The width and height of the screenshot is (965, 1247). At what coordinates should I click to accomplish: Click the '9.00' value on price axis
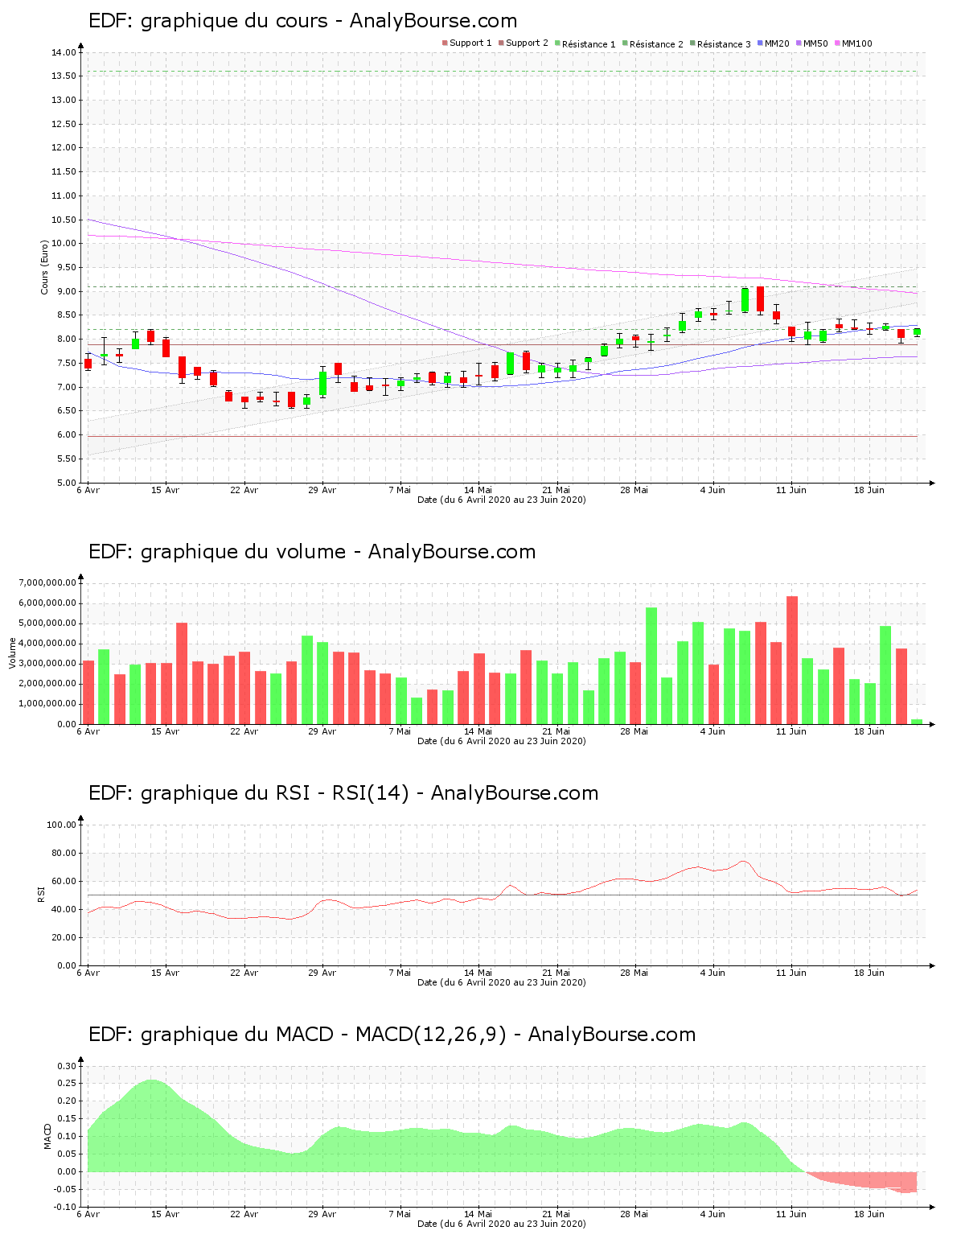point(66,291)
